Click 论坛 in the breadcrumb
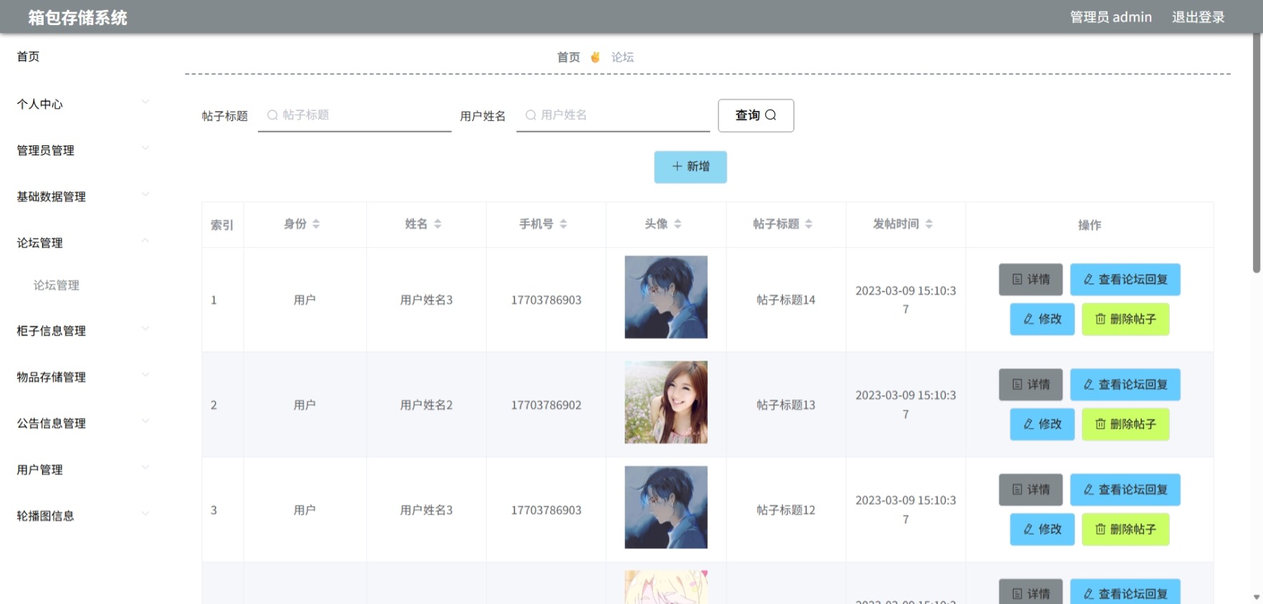 click(623, 57)
